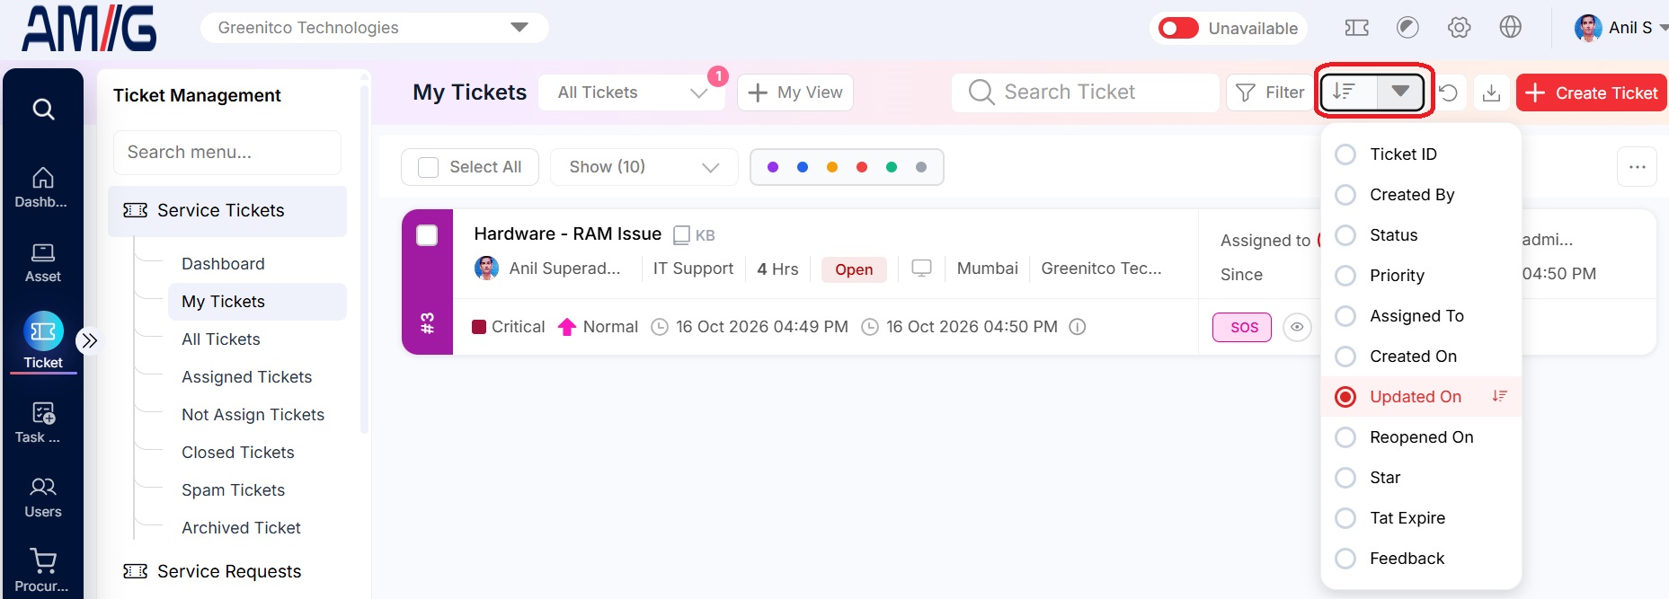Click the Filter button
Screen dimensions: 1669x599
1270,92
